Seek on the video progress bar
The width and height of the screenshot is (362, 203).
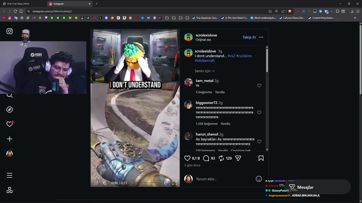tap(146, 183)
